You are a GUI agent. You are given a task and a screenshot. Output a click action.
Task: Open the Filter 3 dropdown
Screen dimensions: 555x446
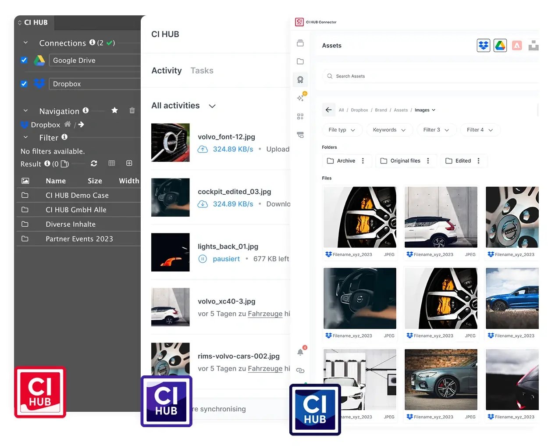[436, 130]
